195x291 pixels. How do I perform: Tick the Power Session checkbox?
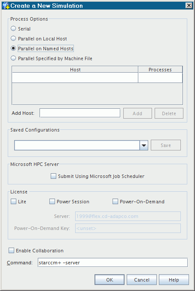[x=52, y=202]
